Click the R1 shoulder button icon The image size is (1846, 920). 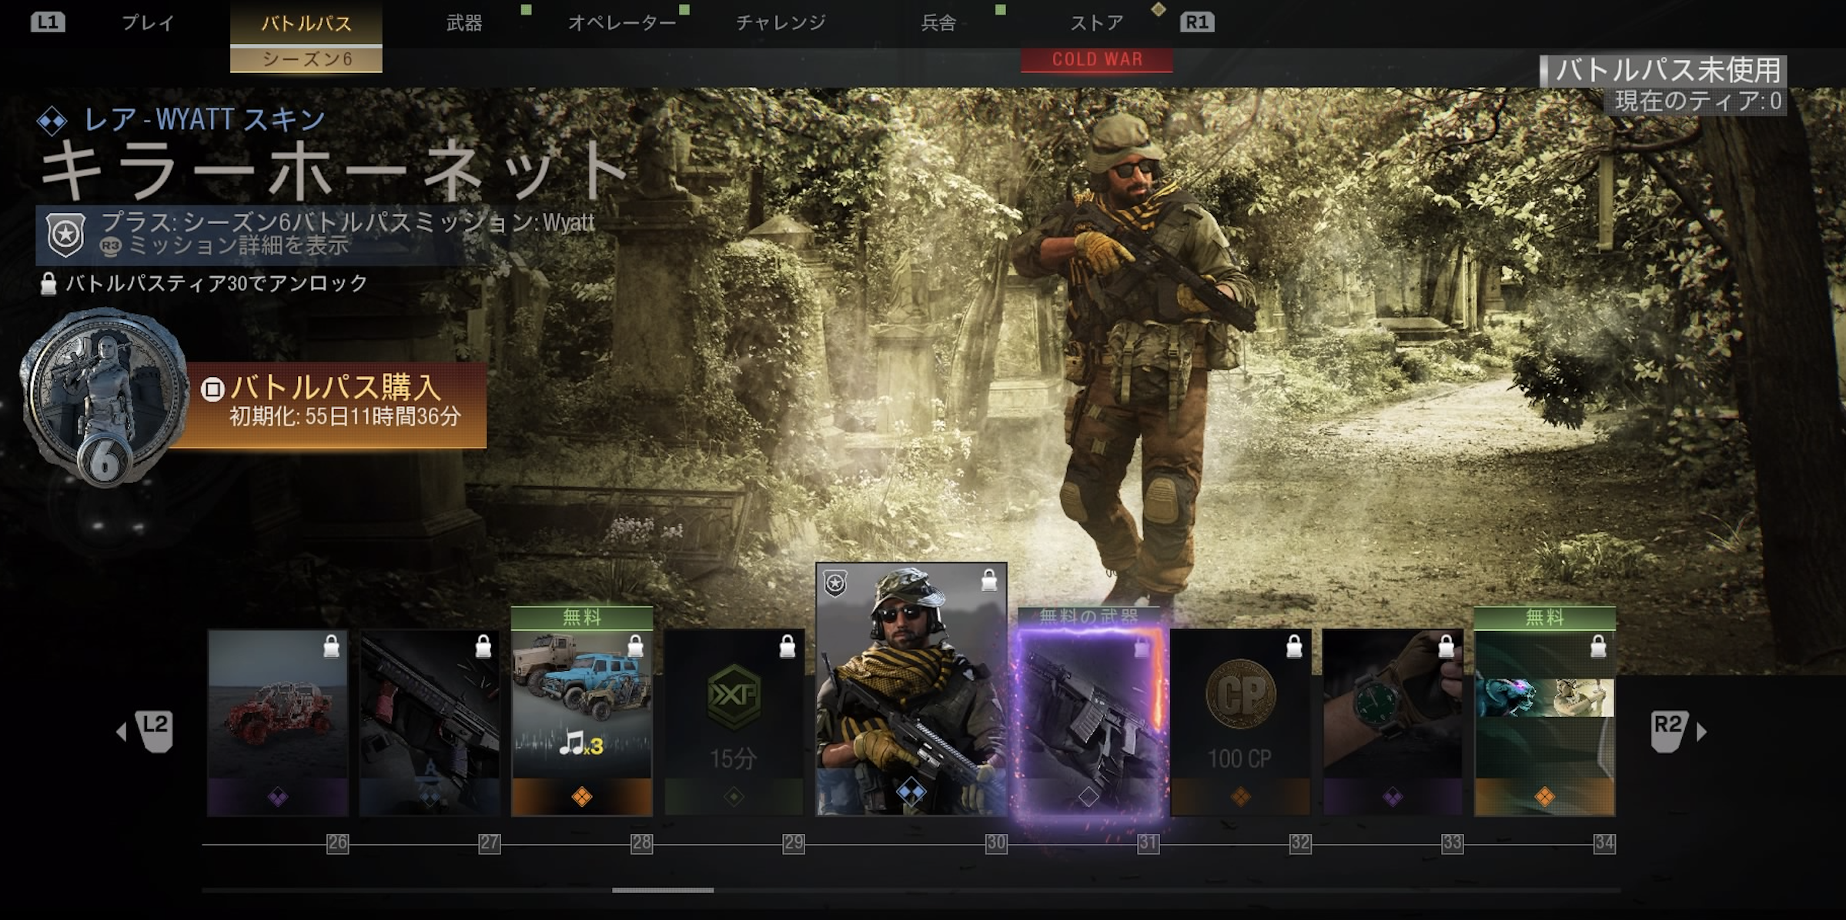click(1197, 22)
